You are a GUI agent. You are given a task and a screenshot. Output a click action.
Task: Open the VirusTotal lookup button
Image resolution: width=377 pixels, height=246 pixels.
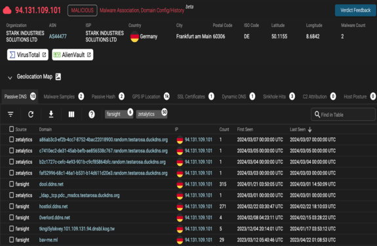point(28,55)
